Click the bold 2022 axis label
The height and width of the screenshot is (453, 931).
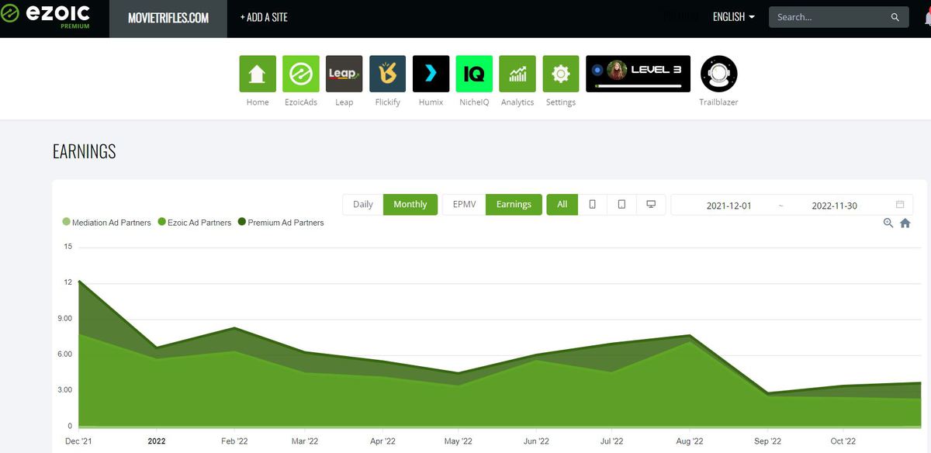(x=157, y=441)
